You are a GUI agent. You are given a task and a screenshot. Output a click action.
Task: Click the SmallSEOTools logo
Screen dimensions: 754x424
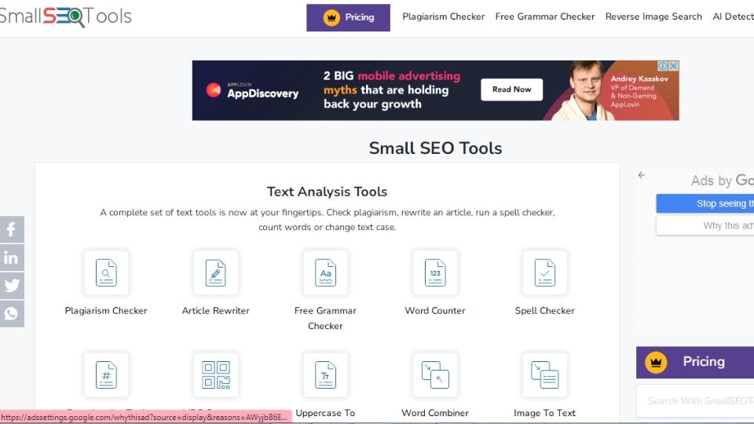pyautogui.click(x=65, y=16)
